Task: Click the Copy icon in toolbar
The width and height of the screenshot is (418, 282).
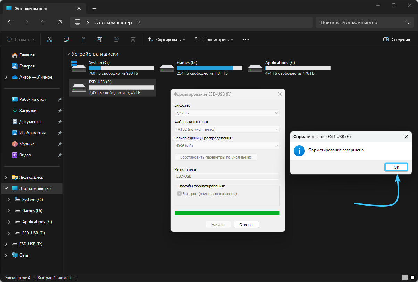Action: pyautogui.click(x=66, y=40)
